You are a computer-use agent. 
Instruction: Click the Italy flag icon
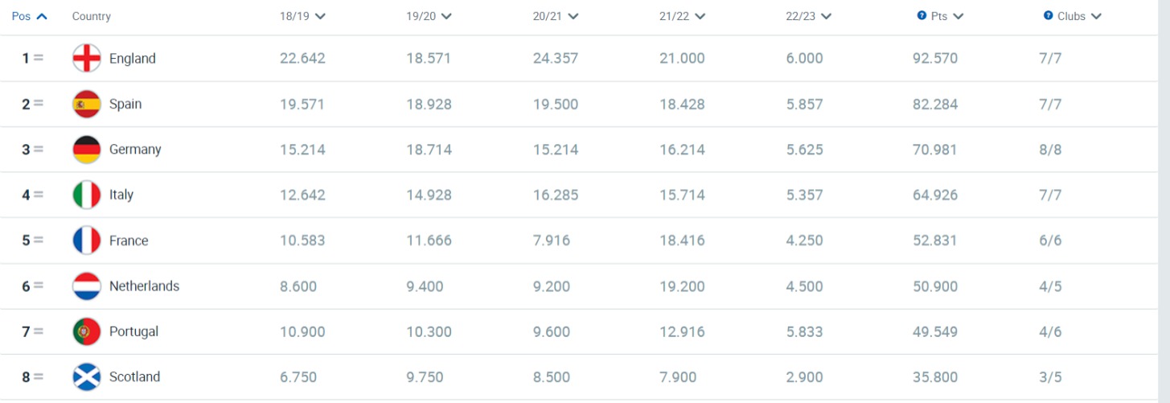coord(86,195)
